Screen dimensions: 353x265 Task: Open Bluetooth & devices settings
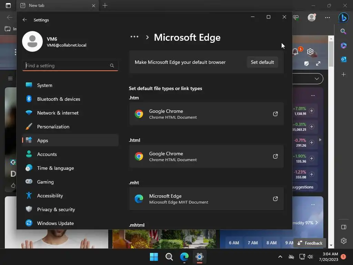[x=70, y=99]
